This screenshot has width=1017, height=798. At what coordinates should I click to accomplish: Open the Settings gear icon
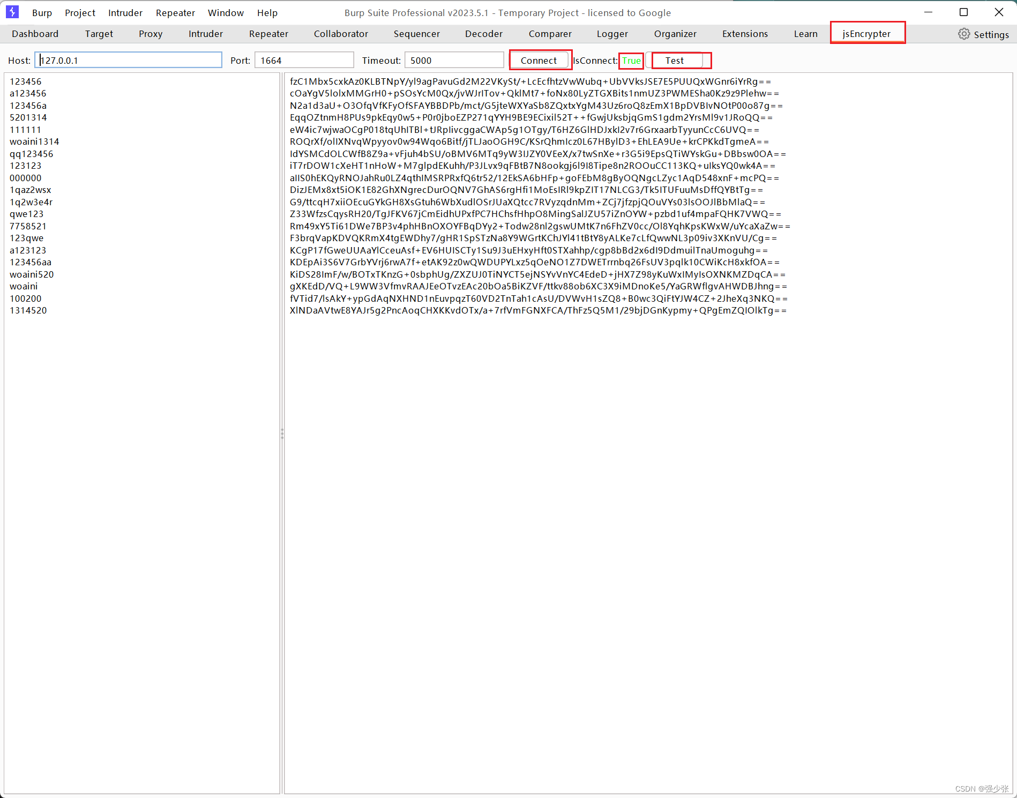point(964,34)
